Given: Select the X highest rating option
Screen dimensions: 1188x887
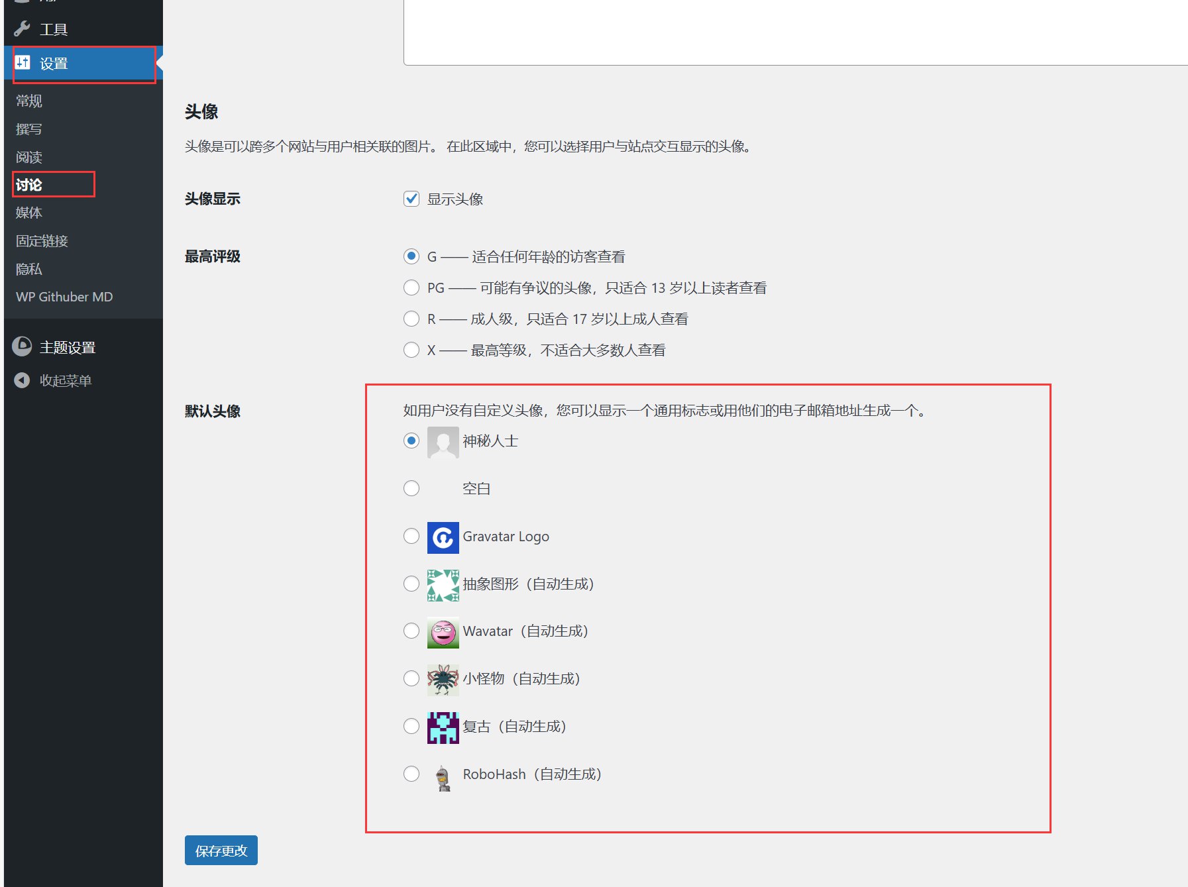Looking at the screenshot, I should 411,350.
